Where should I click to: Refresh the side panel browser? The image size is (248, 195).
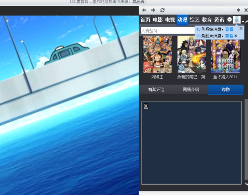tap(162, 10)
